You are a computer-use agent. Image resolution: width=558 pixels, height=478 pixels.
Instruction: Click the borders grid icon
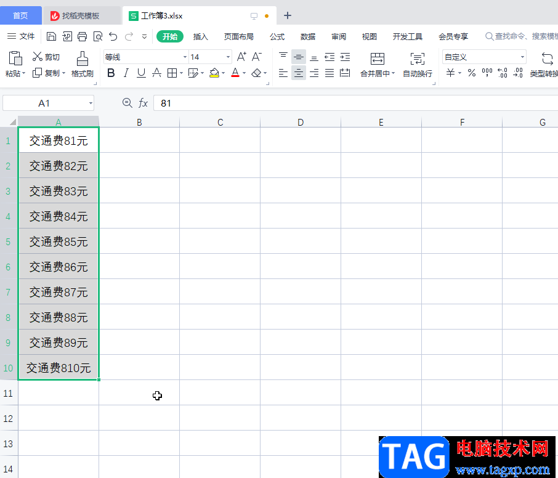point(172,73)
